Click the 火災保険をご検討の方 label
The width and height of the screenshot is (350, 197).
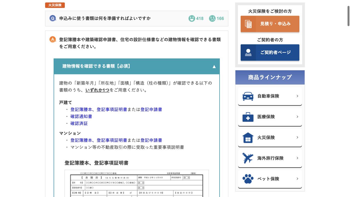pyautogui.click(x=270, y=11)
